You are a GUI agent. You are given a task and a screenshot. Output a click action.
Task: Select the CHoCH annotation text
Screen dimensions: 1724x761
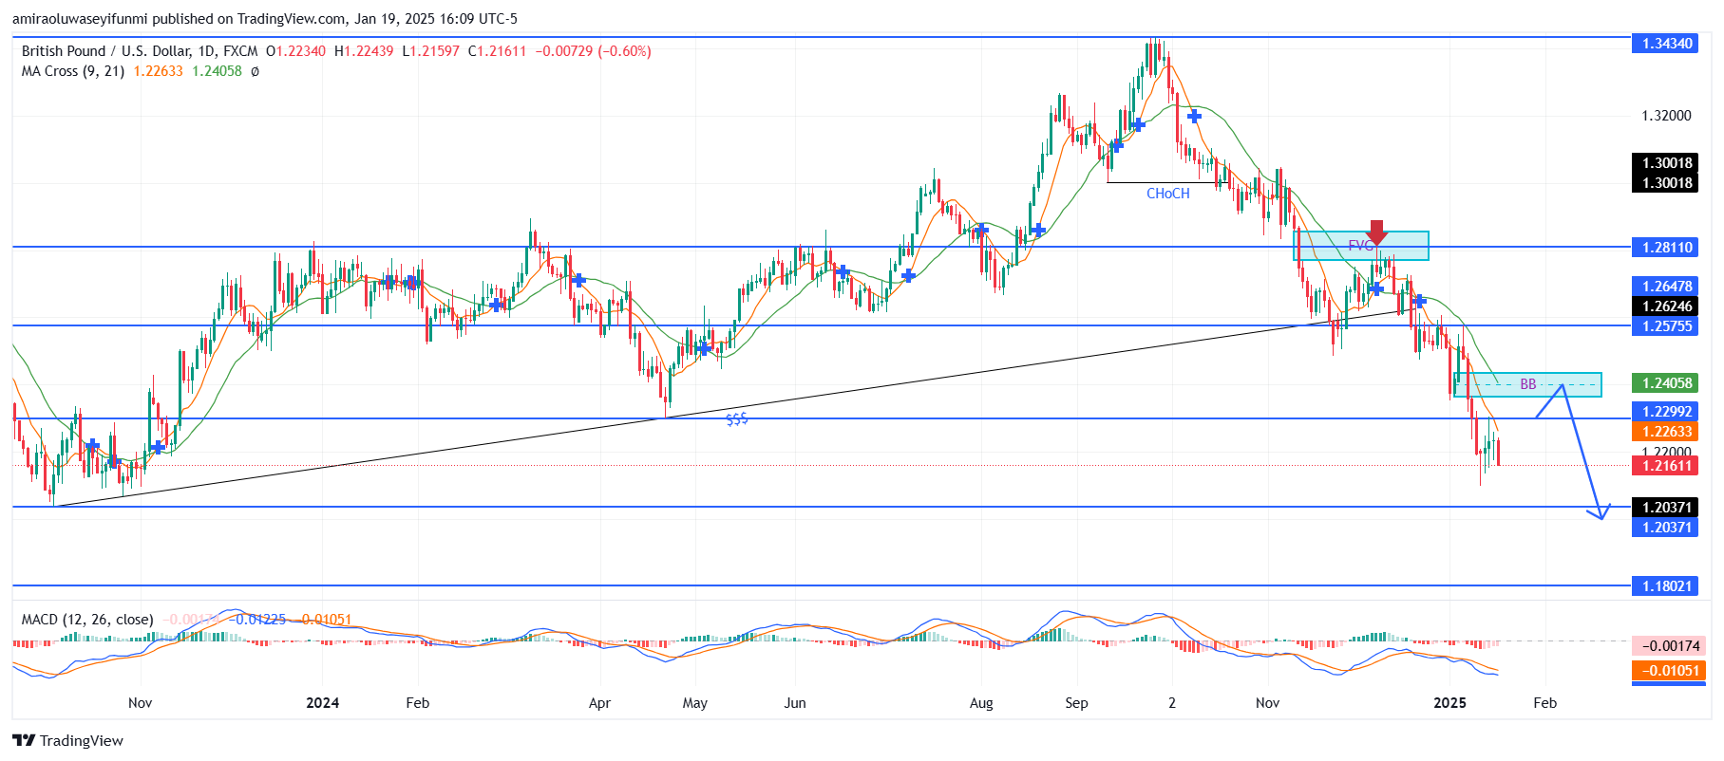(1167, 194)
